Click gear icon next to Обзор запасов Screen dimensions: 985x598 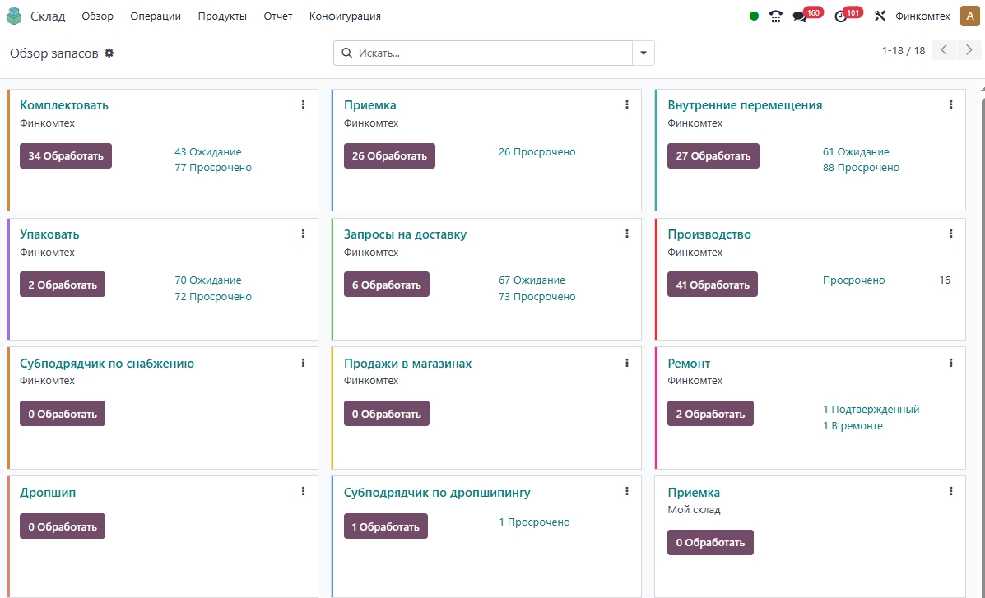pos(109,53)
